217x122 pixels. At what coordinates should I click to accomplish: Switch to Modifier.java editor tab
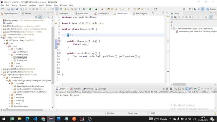click(102, 14)
